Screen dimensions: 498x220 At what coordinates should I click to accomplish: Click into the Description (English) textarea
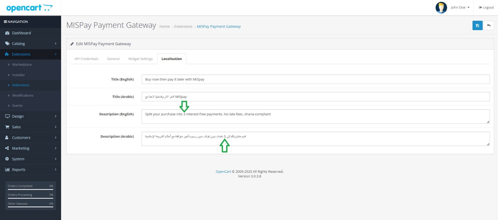(316, 117)
